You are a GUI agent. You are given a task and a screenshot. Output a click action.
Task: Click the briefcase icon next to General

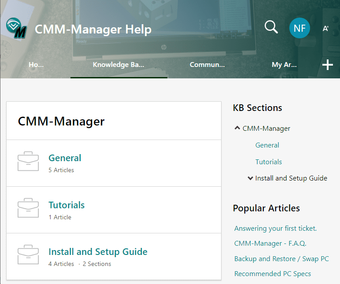coord(28,161)
